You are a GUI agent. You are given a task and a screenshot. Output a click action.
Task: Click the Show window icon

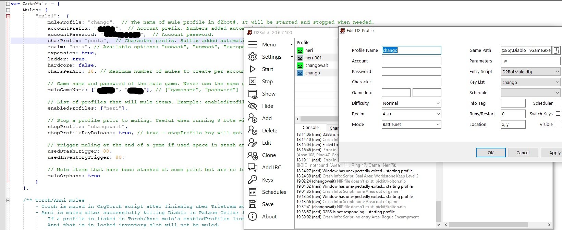point(253,94)
